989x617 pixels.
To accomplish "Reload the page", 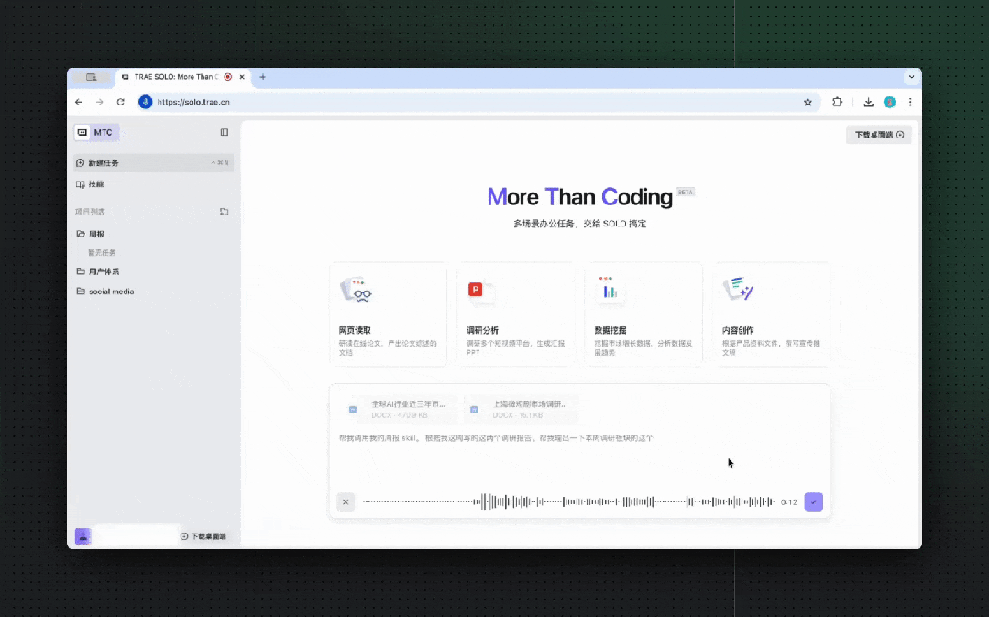I will pos(120,102).
